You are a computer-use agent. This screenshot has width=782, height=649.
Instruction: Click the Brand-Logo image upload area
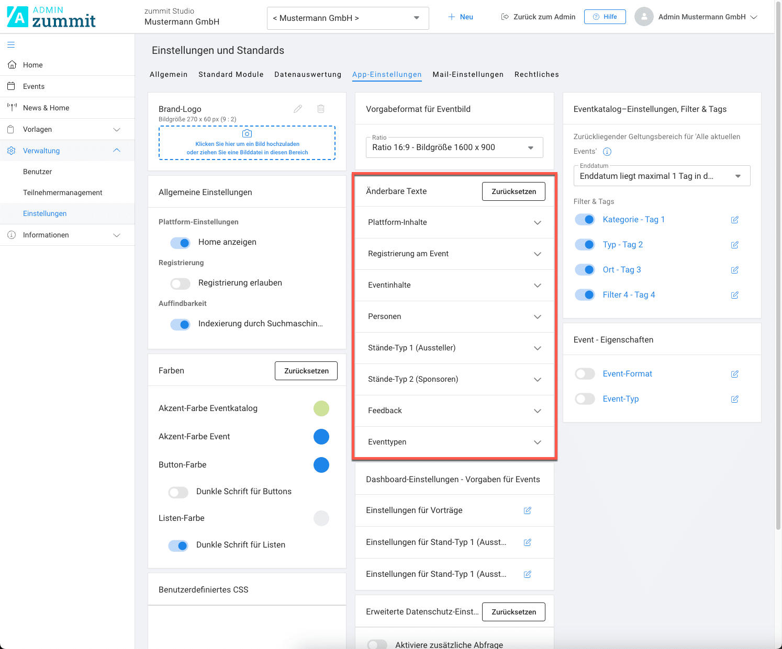pos(247,143)
